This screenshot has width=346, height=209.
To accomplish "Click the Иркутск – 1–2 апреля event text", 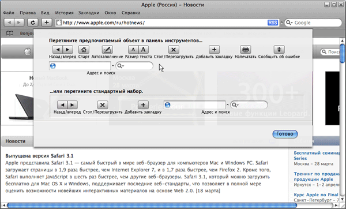I will point(317,185).
